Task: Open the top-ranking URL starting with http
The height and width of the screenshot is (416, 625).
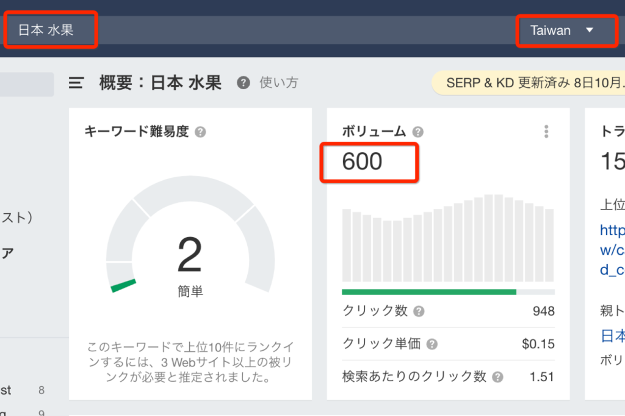Action: click(x=612, y=250)
